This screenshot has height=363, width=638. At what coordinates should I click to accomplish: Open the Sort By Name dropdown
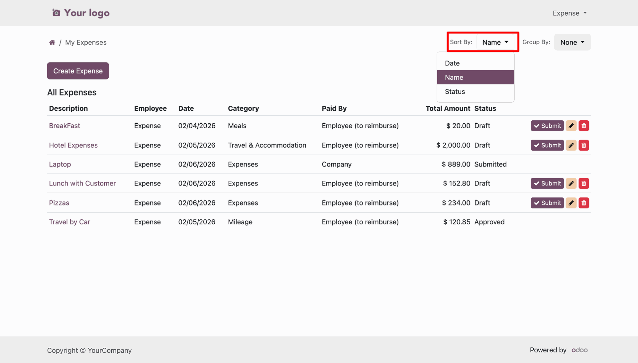(495, 42)
